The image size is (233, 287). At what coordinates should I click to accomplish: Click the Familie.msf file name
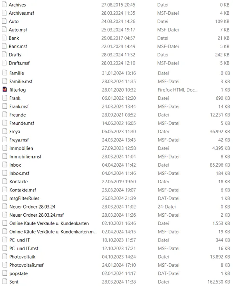tap(21, 81)
